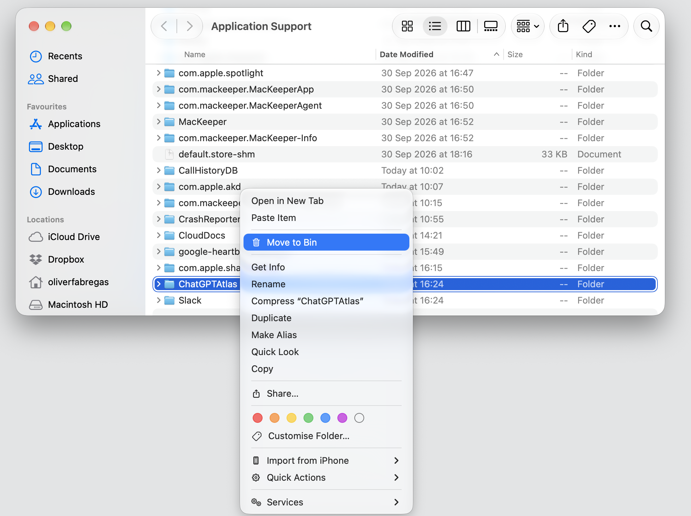Switch to gallery view

point(491,26)
